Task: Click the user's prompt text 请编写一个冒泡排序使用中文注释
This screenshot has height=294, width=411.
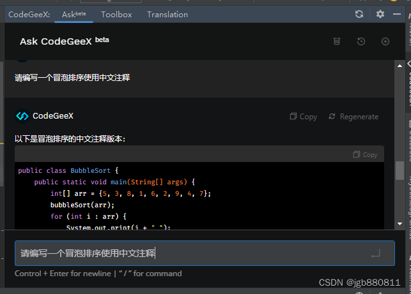Action: [x=72, y=78]
